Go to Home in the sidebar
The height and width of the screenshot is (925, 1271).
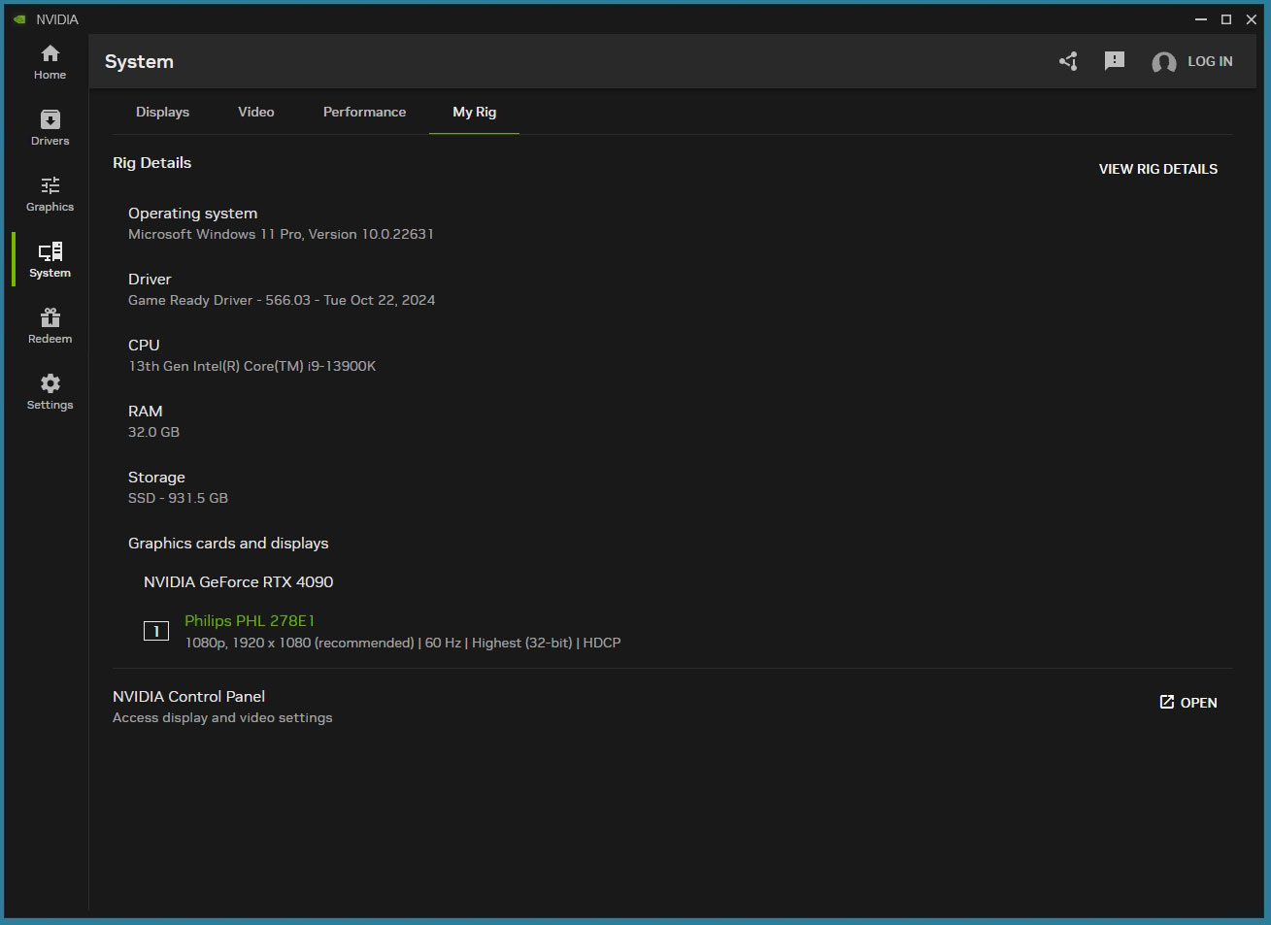pos(50,62)
